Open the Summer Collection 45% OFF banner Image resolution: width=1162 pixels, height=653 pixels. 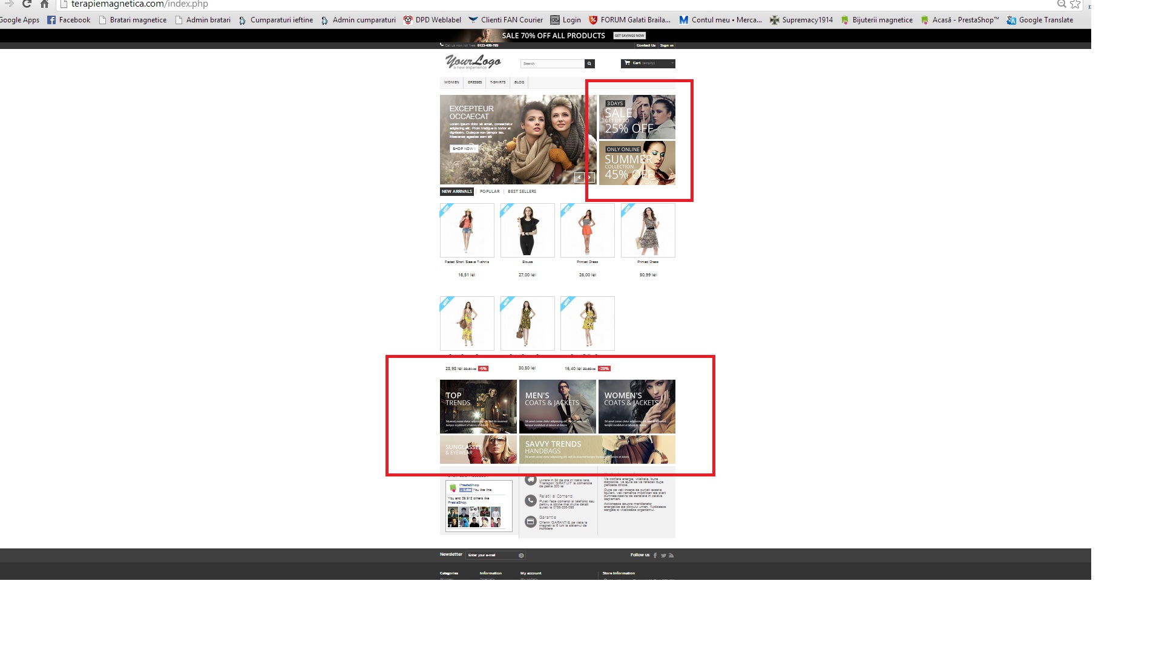pos(637,163)
